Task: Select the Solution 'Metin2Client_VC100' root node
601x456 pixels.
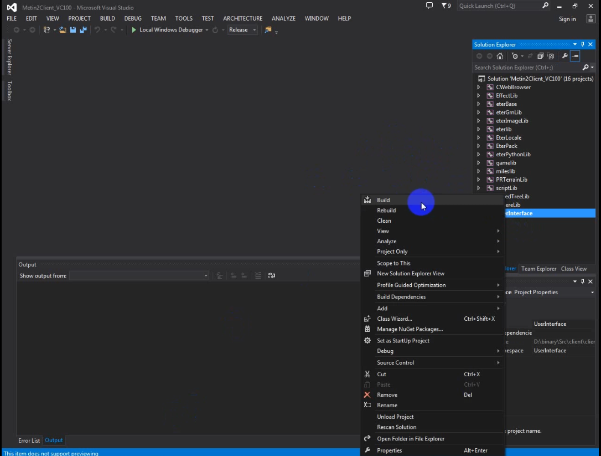Action: (540, 79)
